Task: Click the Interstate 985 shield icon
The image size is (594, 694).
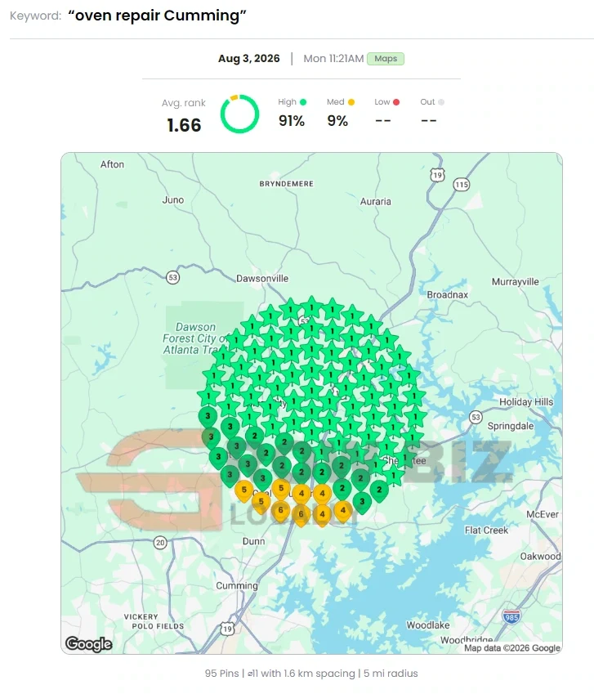Action: [x=511, y=616]
